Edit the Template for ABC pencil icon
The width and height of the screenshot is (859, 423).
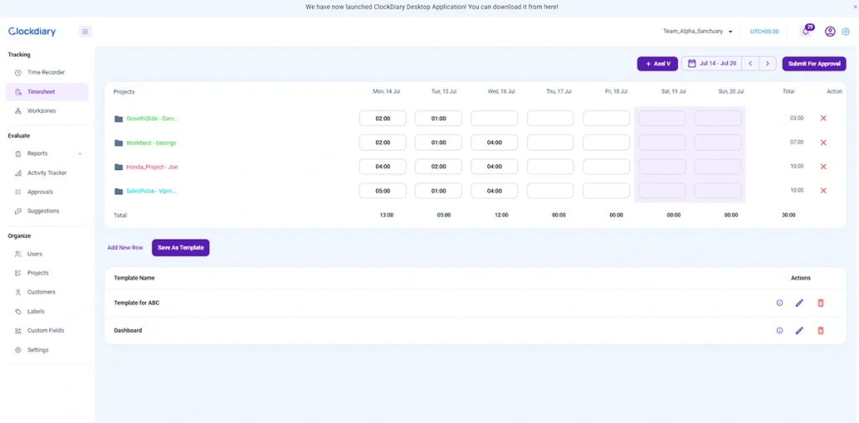(x=799, y=303)
